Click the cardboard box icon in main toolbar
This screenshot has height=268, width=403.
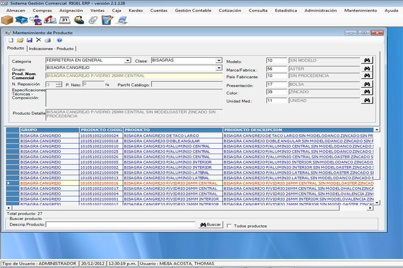[7, 20]
